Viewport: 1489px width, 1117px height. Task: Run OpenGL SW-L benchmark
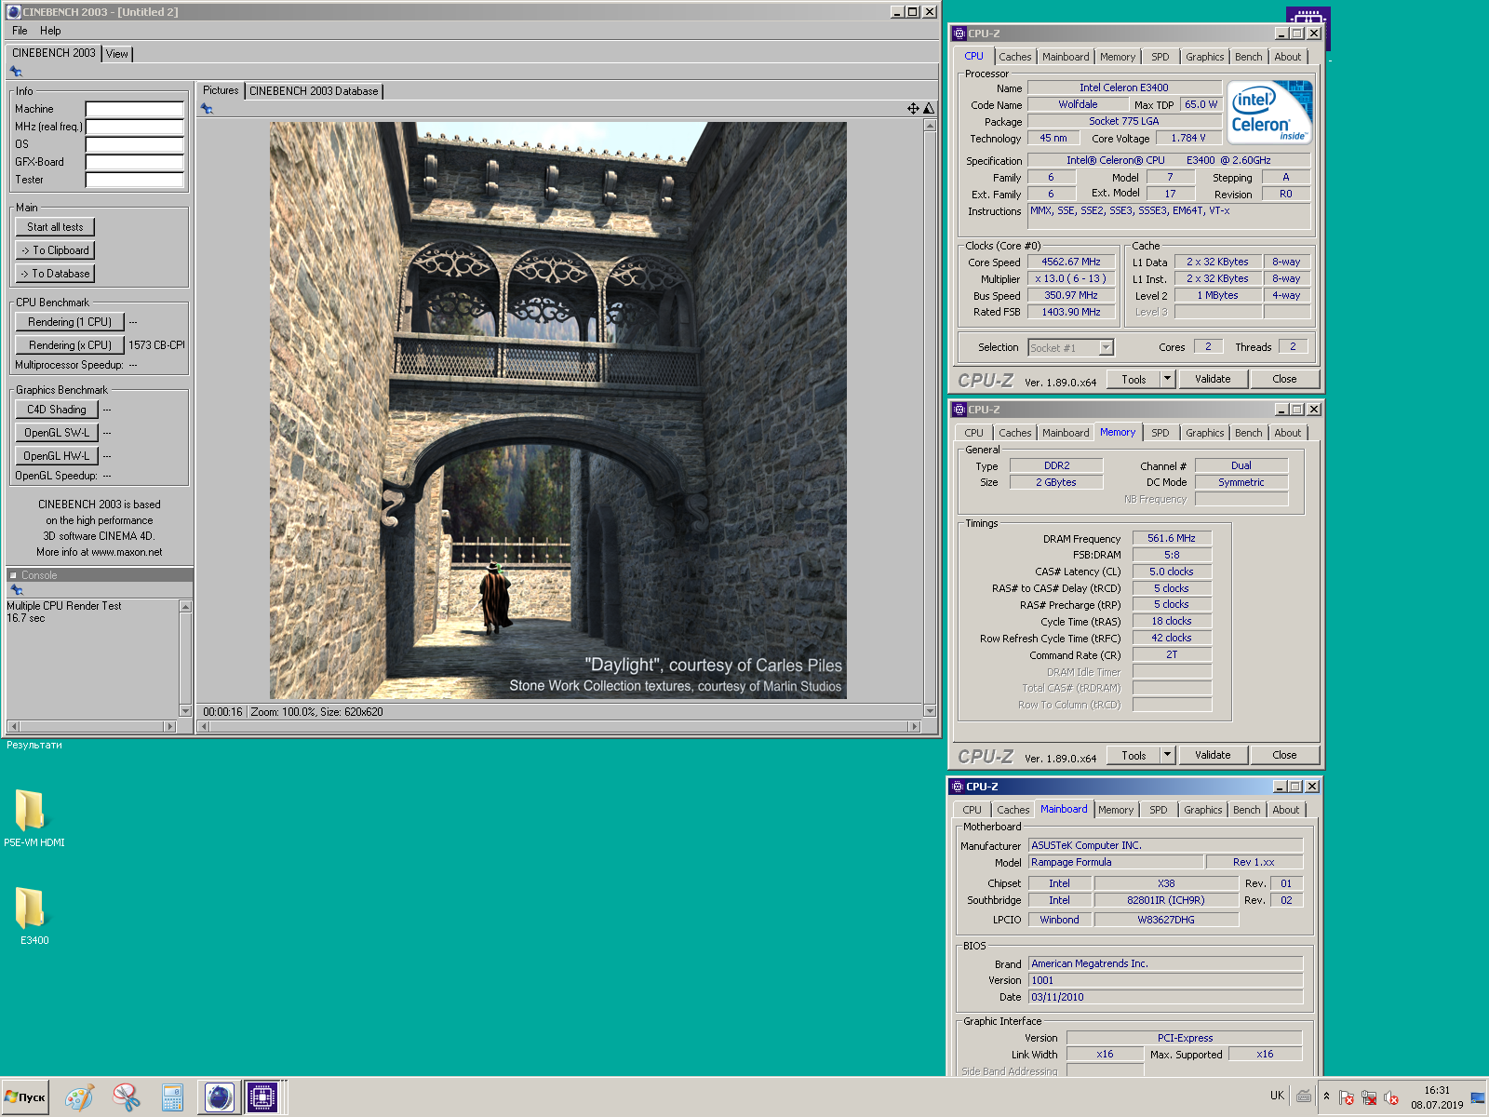coord(57,433)
